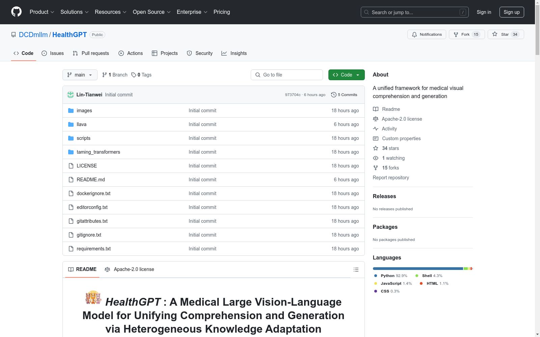This screenshot has width=540, height=337.
Task: View the 5 Commits history
Action: (x=344, y=95)
